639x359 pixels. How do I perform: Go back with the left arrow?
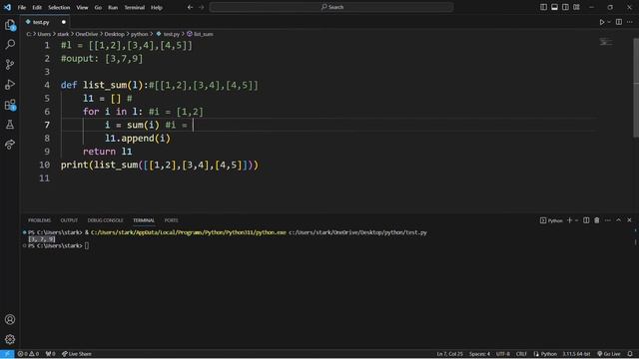(190, 7)
